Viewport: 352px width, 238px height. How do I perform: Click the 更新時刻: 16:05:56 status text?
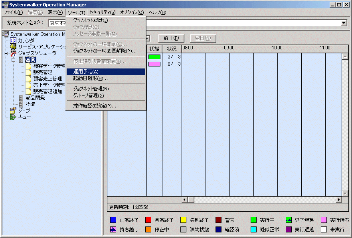coord(129,207)
